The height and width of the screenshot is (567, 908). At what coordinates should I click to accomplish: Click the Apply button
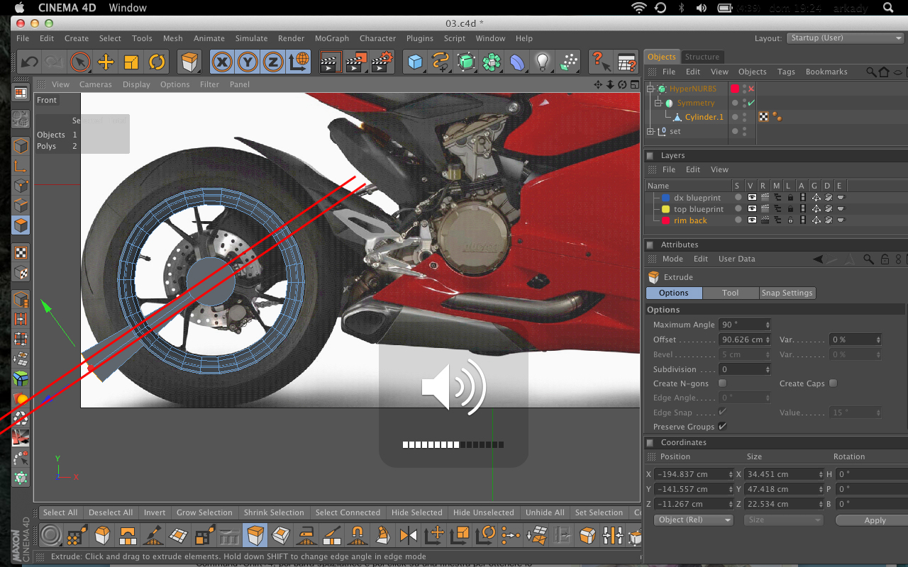tap(875, 520)
